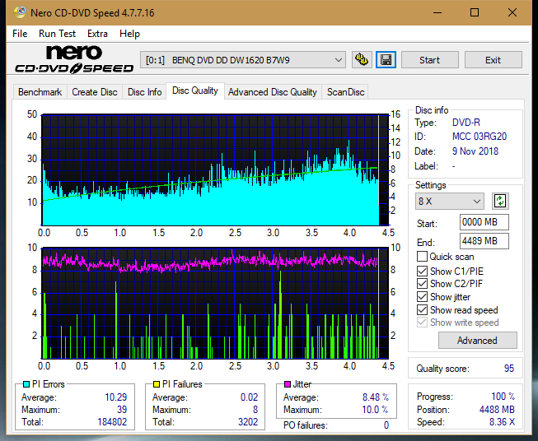Toggle the Show C2/PIF checkbox
This screenshot has height=441, width=538.
click(422, 284)
